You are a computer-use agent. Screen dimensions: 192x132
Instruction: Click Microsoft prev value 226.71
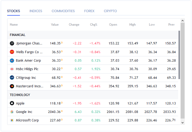coord(170,120)
